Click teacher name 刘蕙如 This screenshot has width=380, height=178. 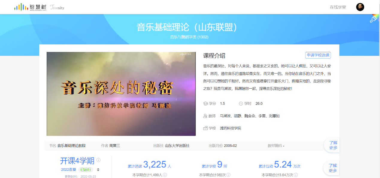[274, 116]
